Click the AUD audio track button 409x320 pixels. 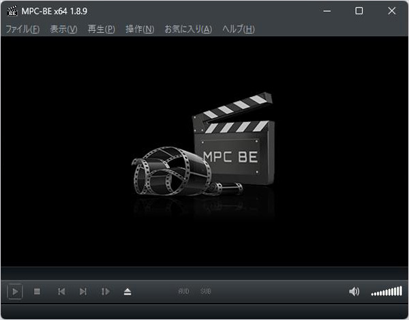click(x=183, y=291)
